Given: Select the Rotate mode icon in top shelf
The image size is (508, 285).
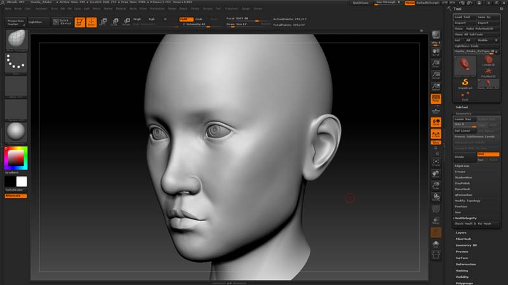Looking at the screenshot, I should [x=126, y=22].
